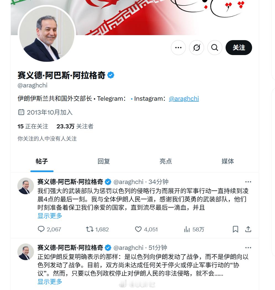This screenshot has width=275, height=290.
Task: Click the reply bubble icon on first post
Action: (41, 229)
